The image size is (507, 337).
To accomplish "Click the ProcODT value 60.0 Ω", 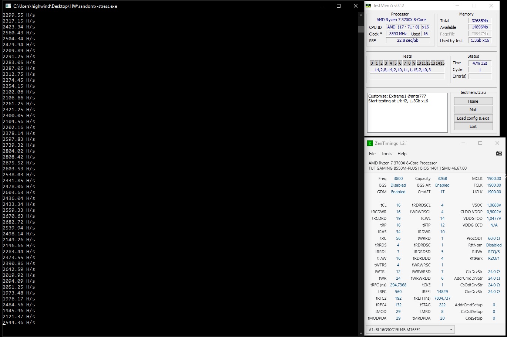I will tap(494, 238).
